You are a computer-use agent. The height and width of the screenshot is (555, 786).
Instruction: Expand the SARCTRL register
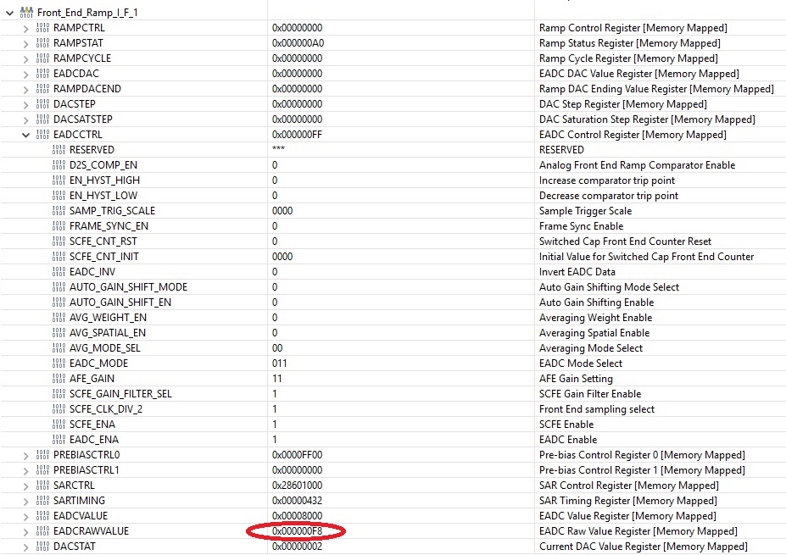[x=25, y=486]
